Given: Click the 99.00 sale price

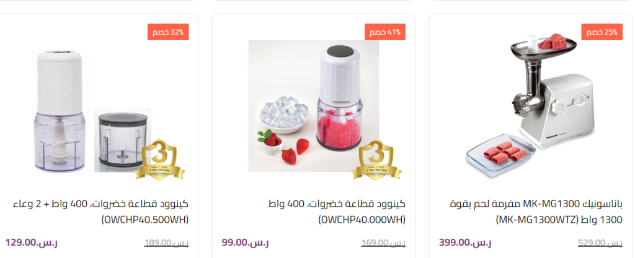Looking at the screenshot, I should pos(245,243).
